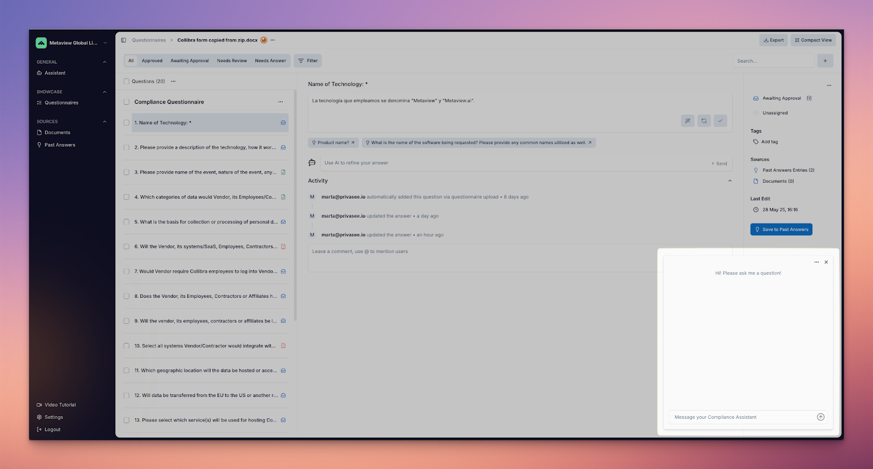Viewport: 873px width, 469px height.
Task: Open Past Answers in the sidebar
Action: pos(60,145)
